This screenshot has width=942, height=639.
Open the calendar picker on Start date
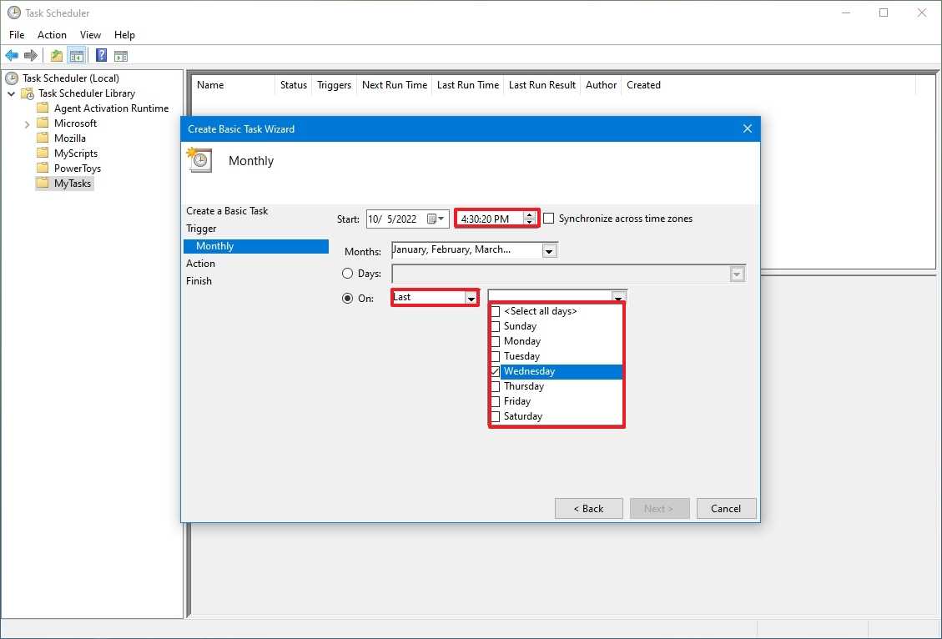click(x=436, y=219)
